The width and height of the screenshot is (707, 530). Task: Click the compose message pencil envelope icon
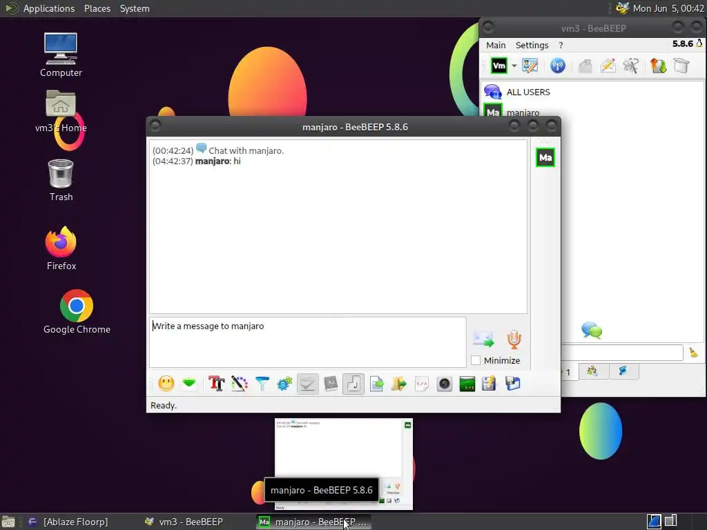tap(608, 66)
